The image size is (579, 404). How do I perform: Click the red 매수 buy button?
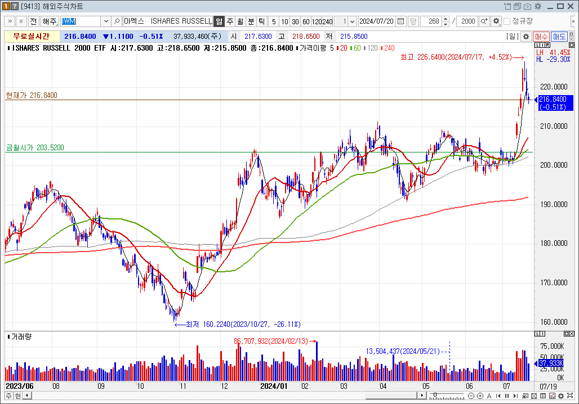tap(541, 36)
